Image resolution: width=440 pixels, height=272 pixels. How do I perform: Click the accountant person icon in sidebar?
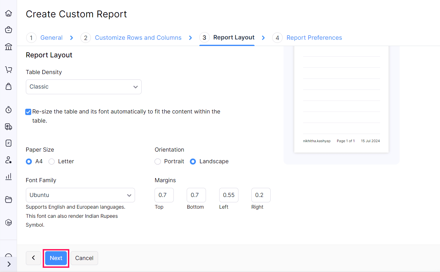pyautogui.click(x=9, y=160)
